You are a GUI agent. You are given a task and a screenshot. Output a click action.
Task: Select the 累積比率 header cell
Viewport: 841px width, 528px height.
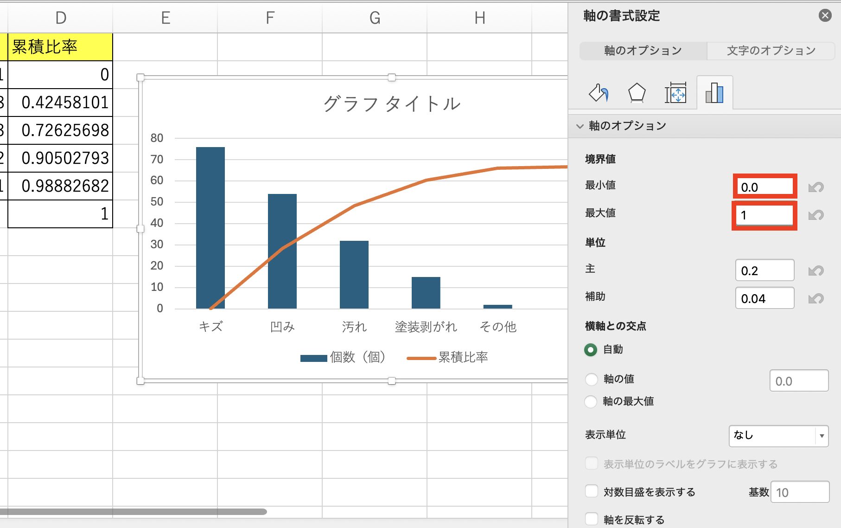(60, 47)
